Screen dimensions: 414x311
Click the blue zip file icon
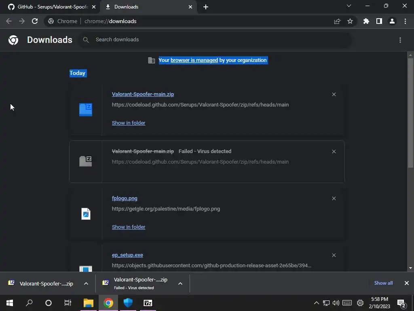[x=86, y=110]
